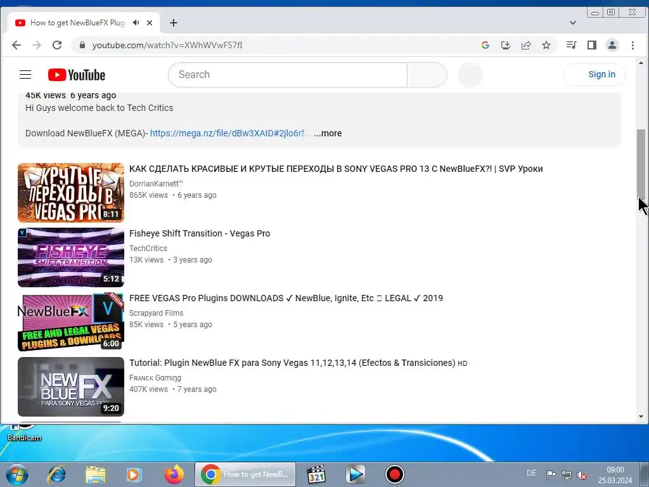Open the Windows Start menu

(x=16, y=474)
